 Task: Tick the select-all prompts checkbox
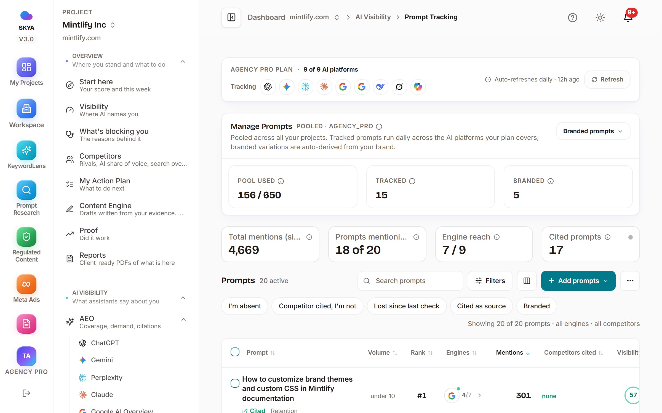(x=235, y=352)
